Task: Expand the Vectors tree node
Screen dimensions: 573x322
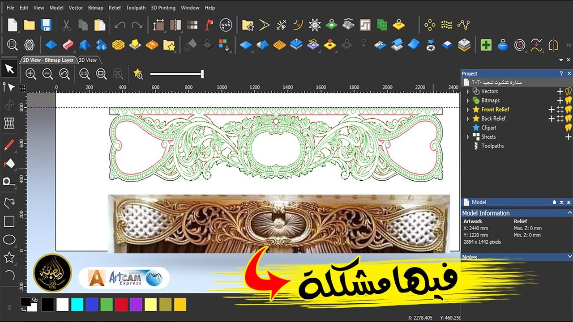Action: tap(468, 91)
